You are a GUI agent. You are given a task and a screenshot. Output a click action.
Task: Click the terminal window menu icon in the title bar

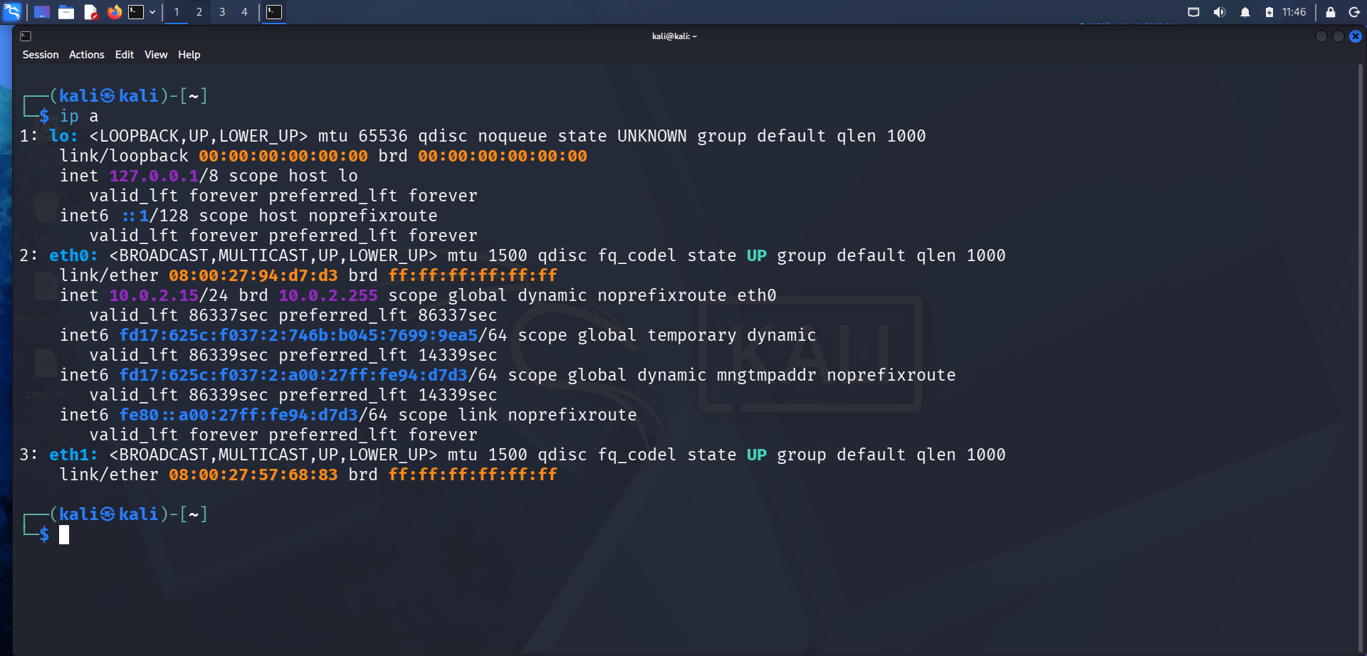[26, 36]
